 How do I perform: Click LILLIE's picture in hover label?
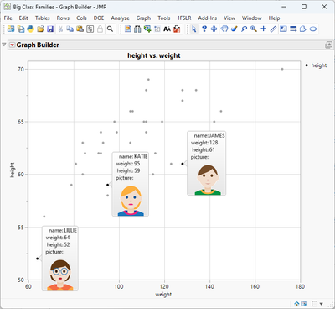(x=60, y=275)
